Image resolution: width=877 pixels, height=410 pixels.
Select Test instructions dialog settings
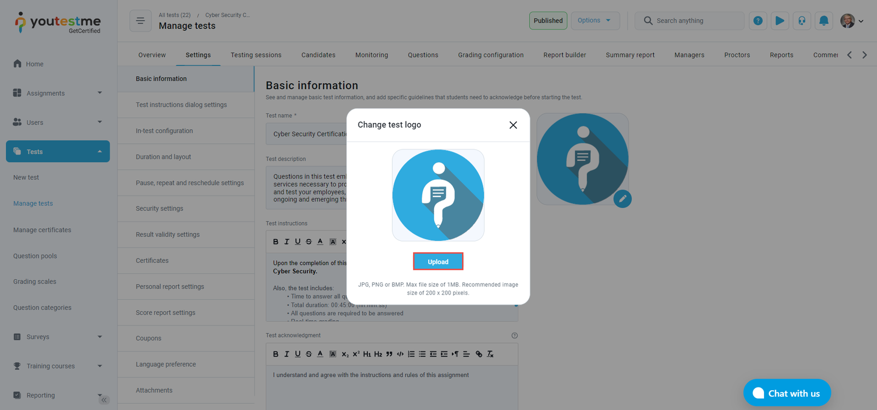point(186,105)
